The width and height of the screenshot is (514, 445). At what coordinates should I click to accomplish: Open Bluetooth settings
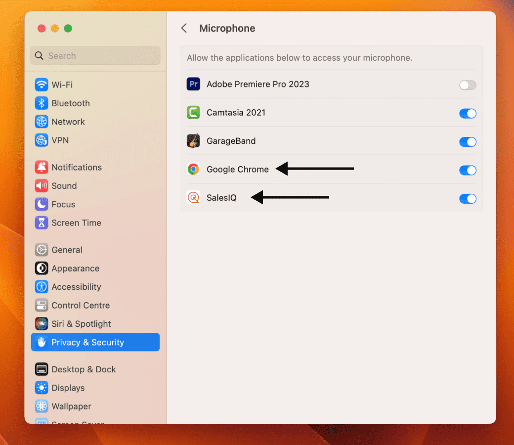[x=95, y=103]
